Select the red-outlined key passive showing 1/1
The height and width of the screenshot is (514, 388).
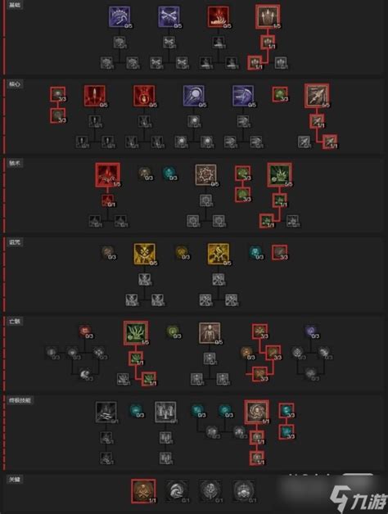coord(143,491)
